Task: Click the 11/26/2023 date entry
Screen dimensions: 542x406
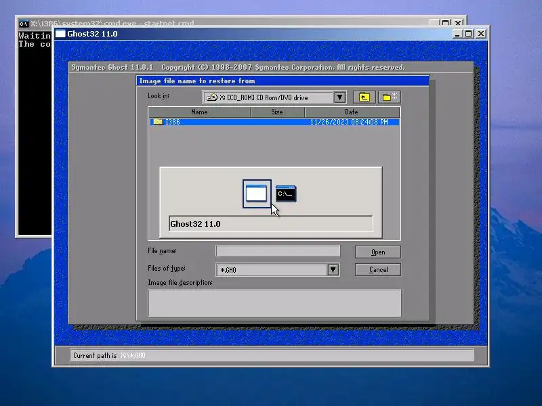Action: click(349, 122)
